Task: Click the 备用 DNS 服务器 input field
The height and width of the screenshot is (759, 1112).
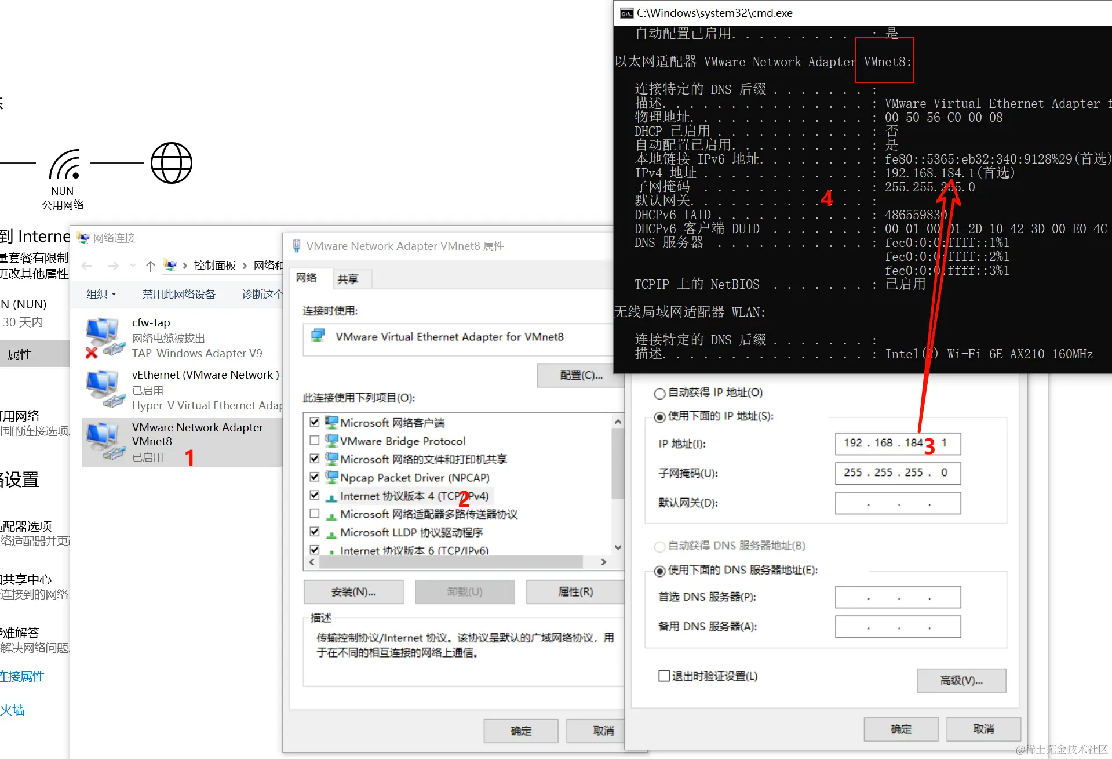Action: (x=898, y=626)
